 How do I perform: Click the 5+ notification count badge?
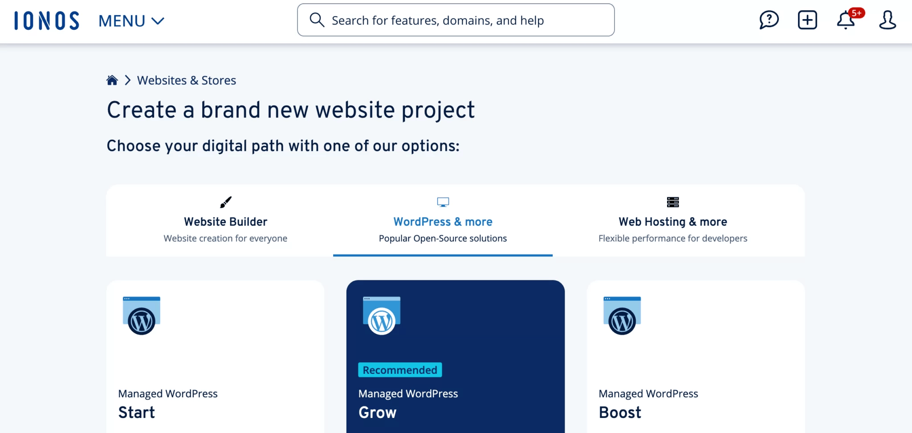point(856,13)
